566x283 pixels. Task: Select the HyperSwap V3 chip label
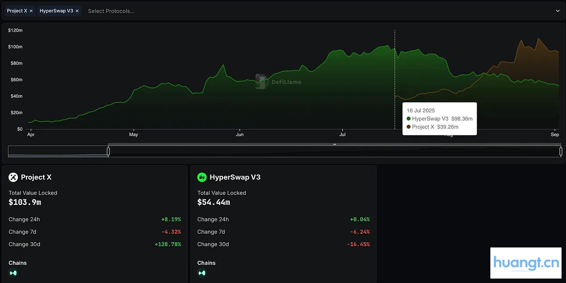coord(56,11)
